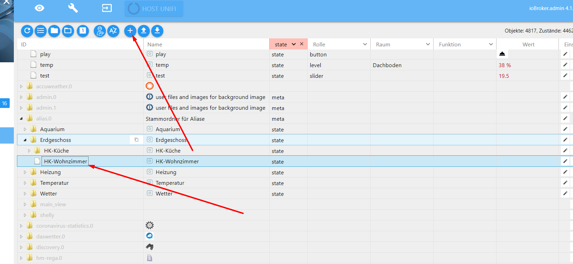Collapse the Erdgeschoss folder
The image size is (573, 264).
(25, 140)
